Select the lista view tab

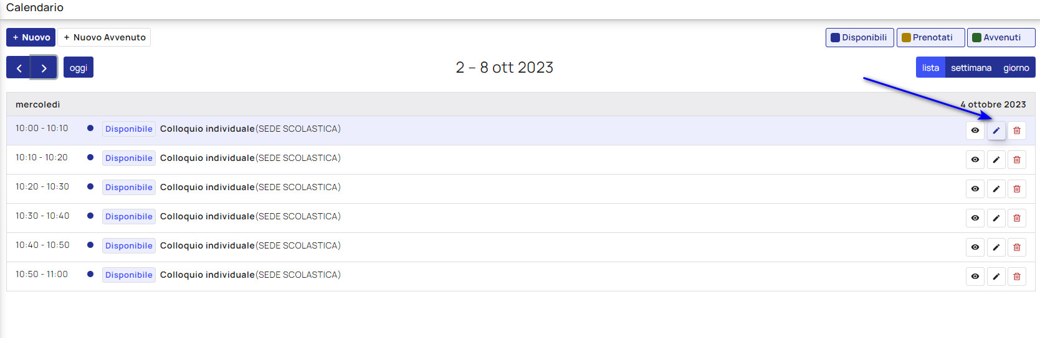(930, 68)
